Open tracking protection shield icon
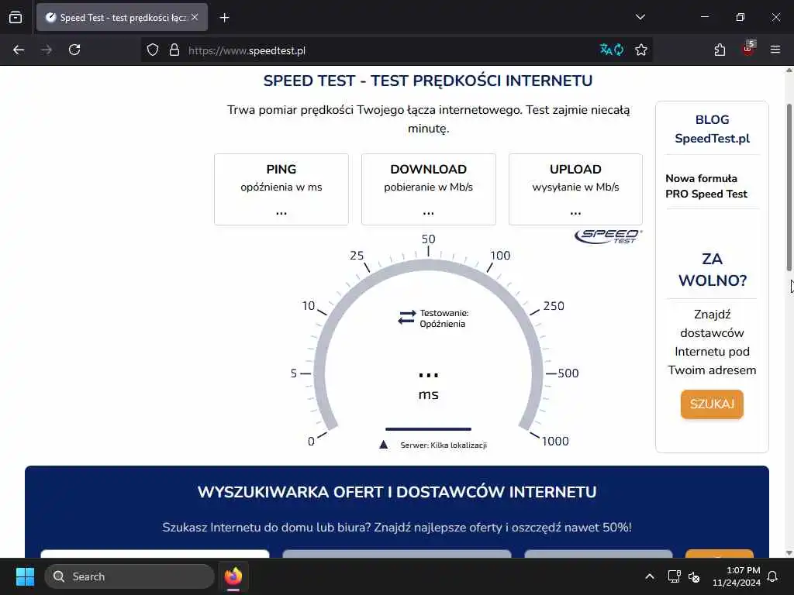The width and height of the screenshot is (794, 595). 153,50
